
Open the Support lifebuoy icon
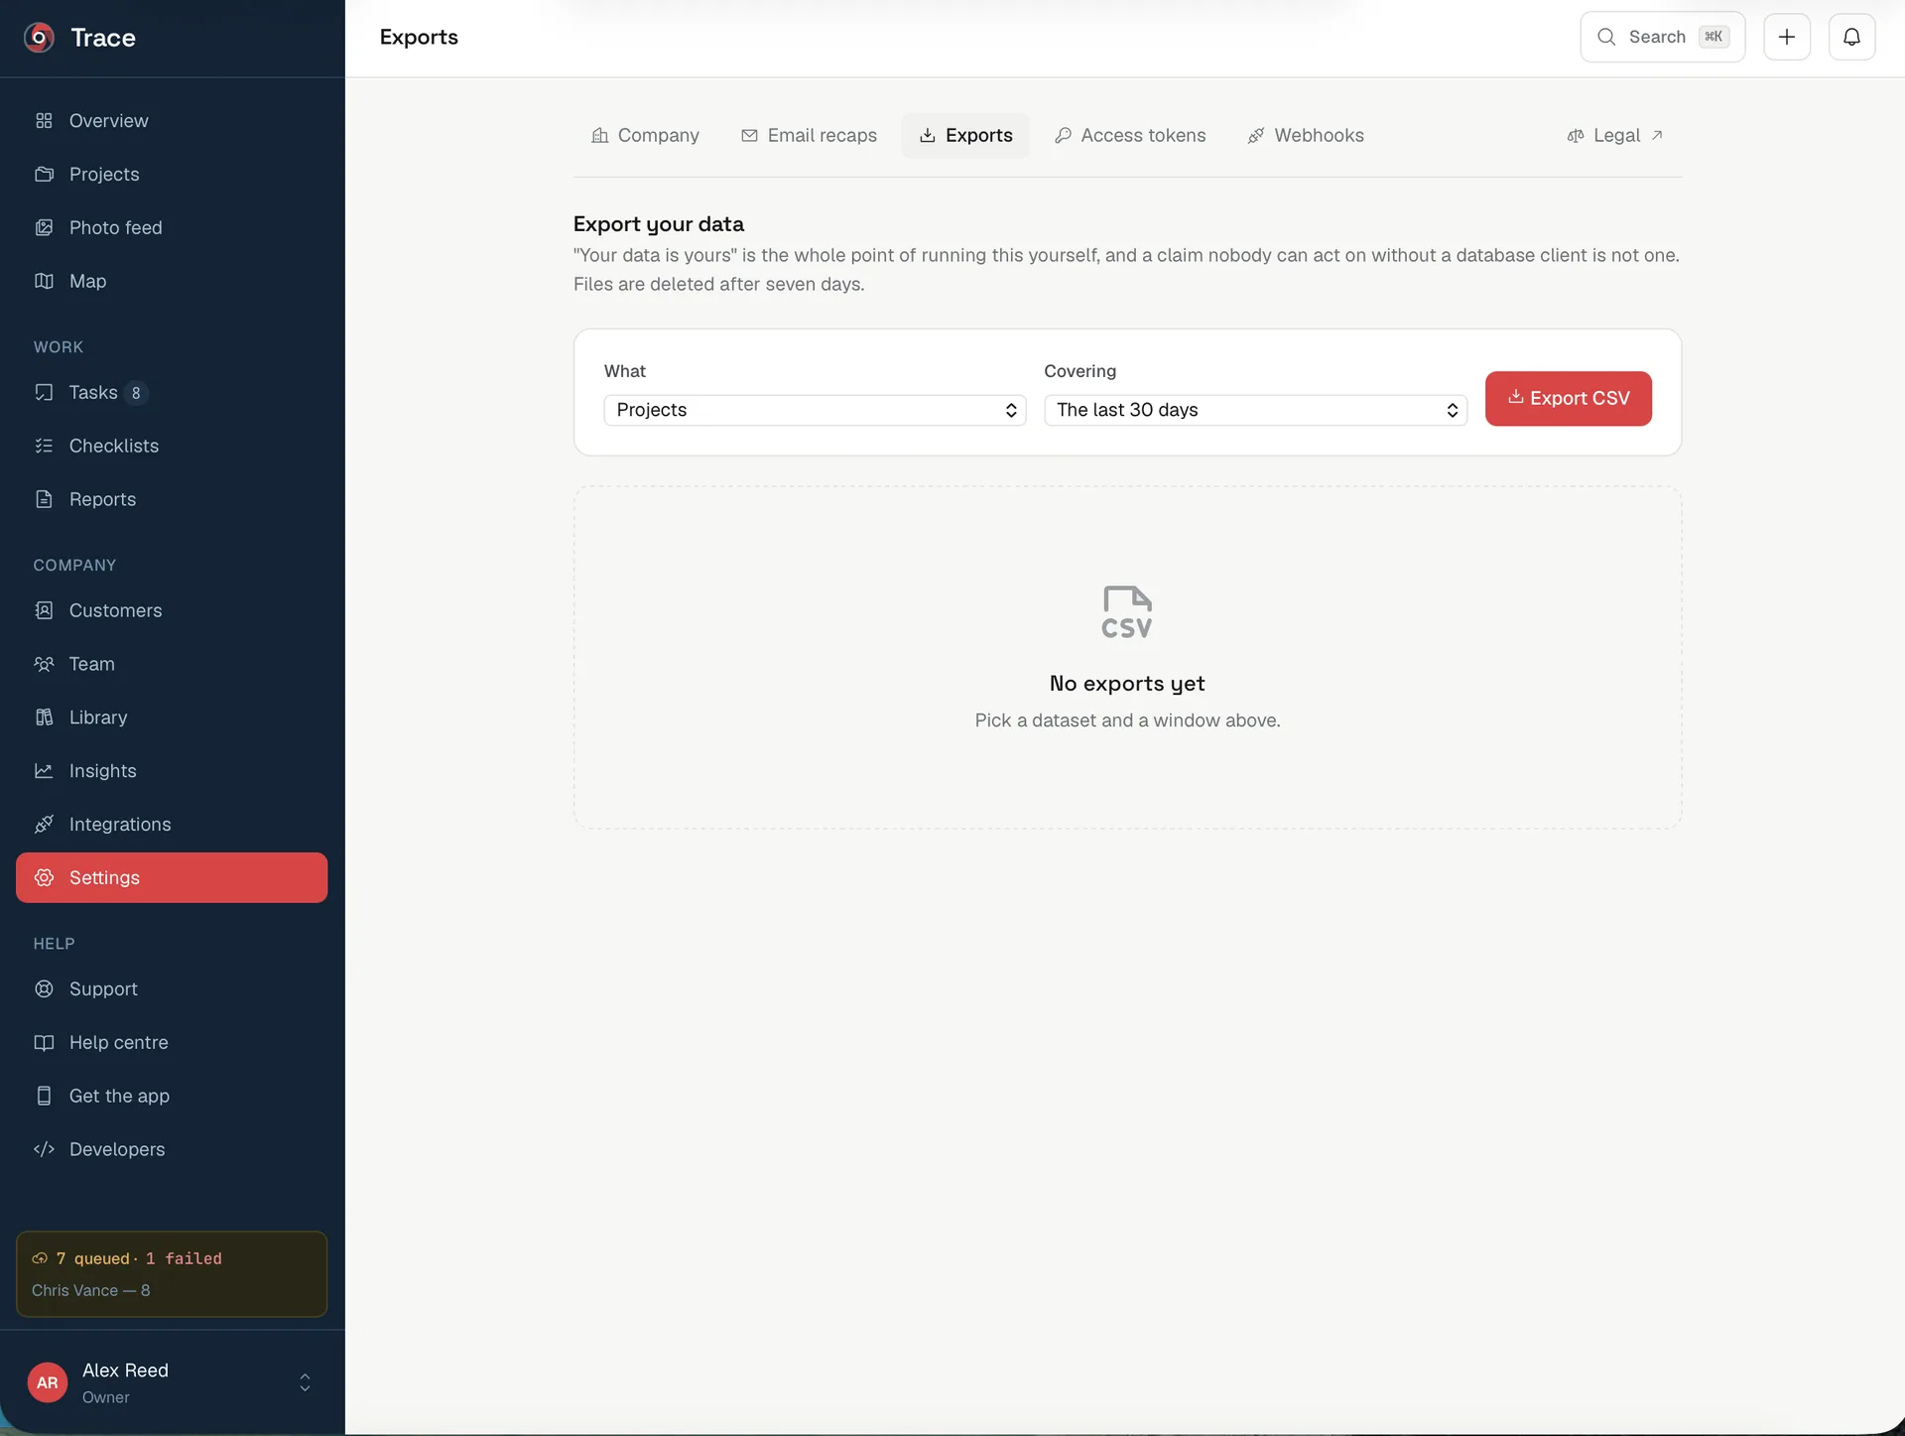click(44, 990)
